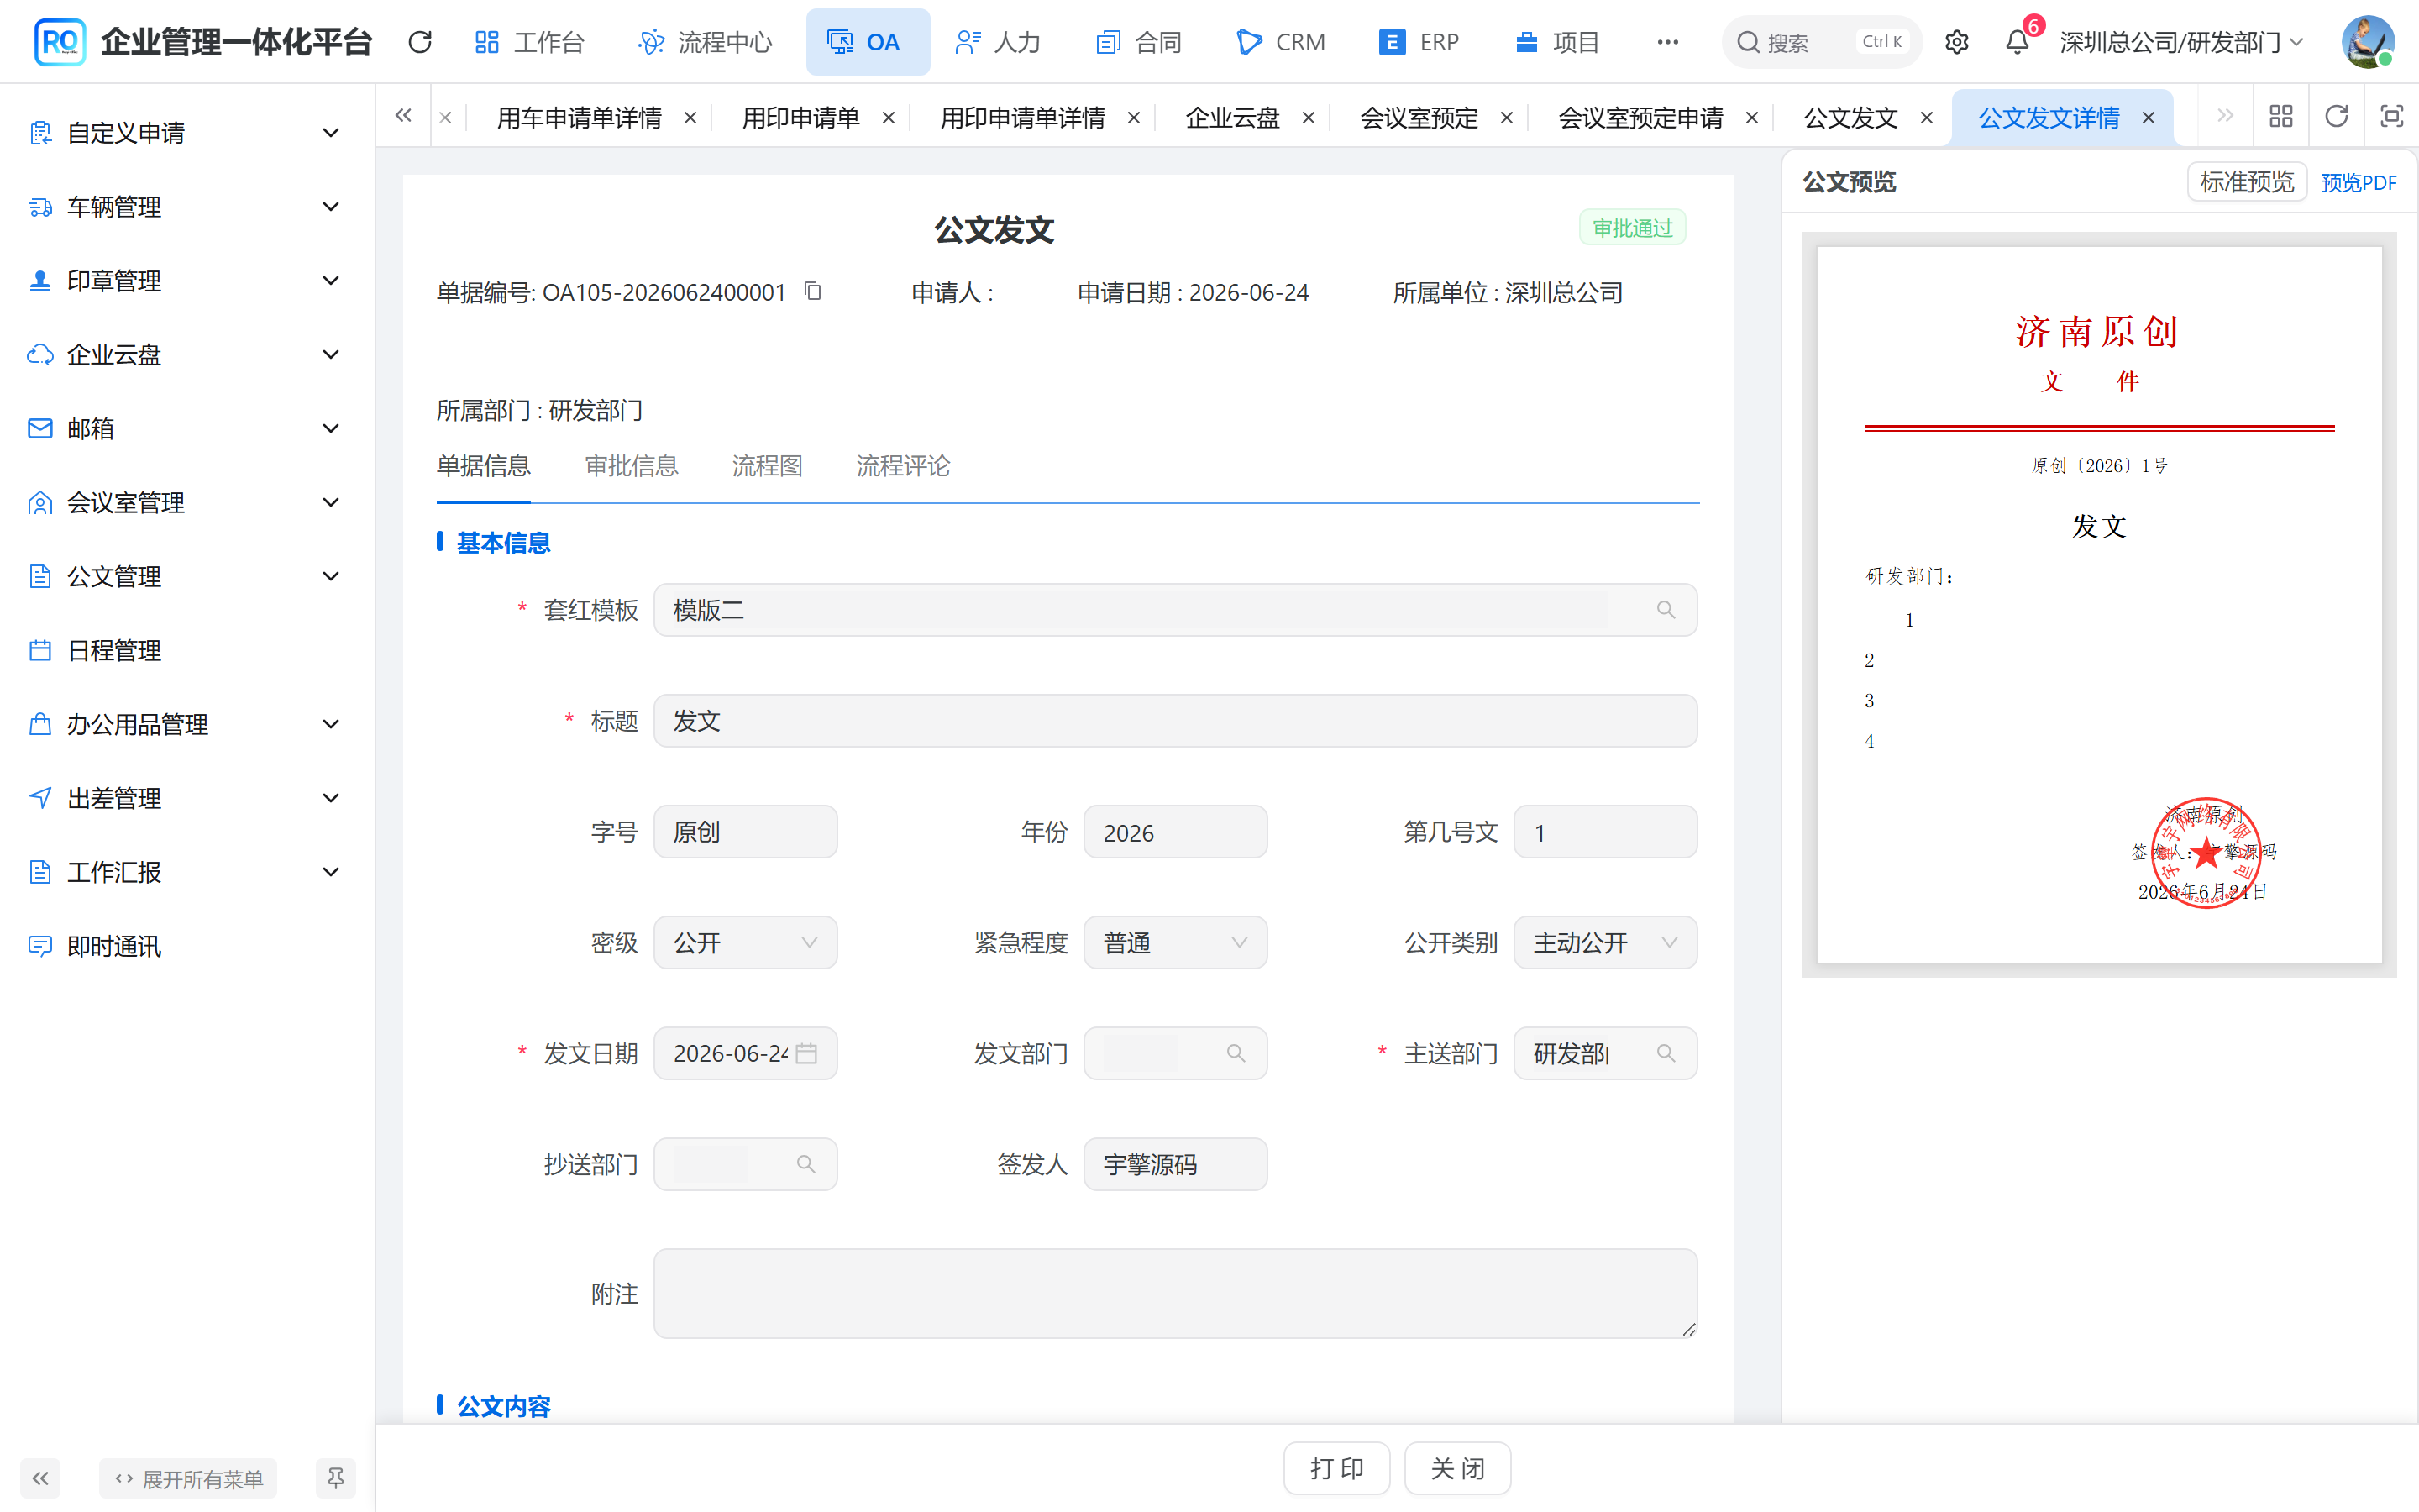Image resolution: width=2419 pixels, height=1512 pixels.
Task: Click the 标准预览 button
Action: coord(2246,182)
